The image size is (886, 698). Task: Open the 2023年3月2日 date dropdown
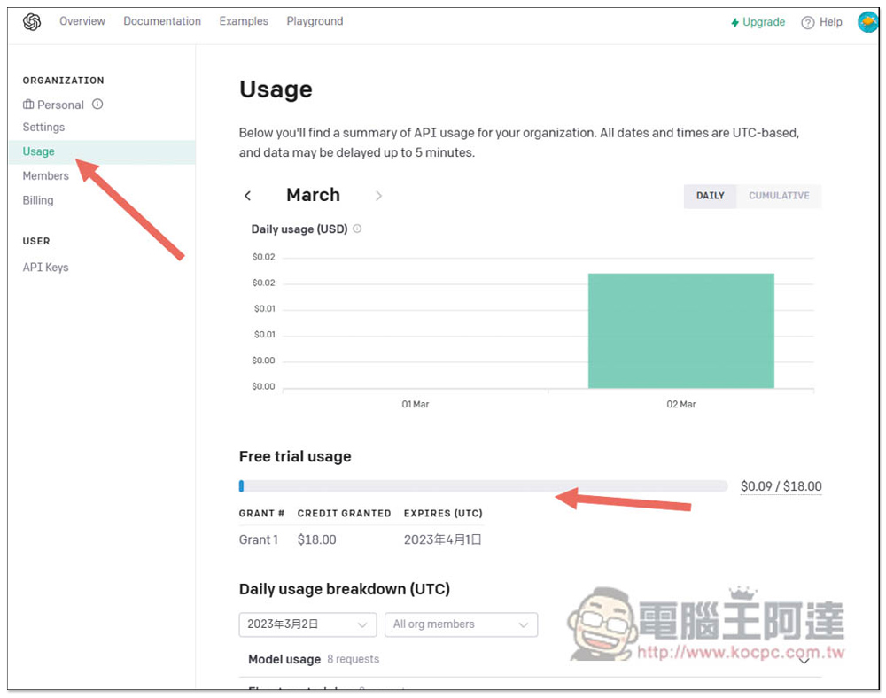pyautogui.click(x=307, y=624)
